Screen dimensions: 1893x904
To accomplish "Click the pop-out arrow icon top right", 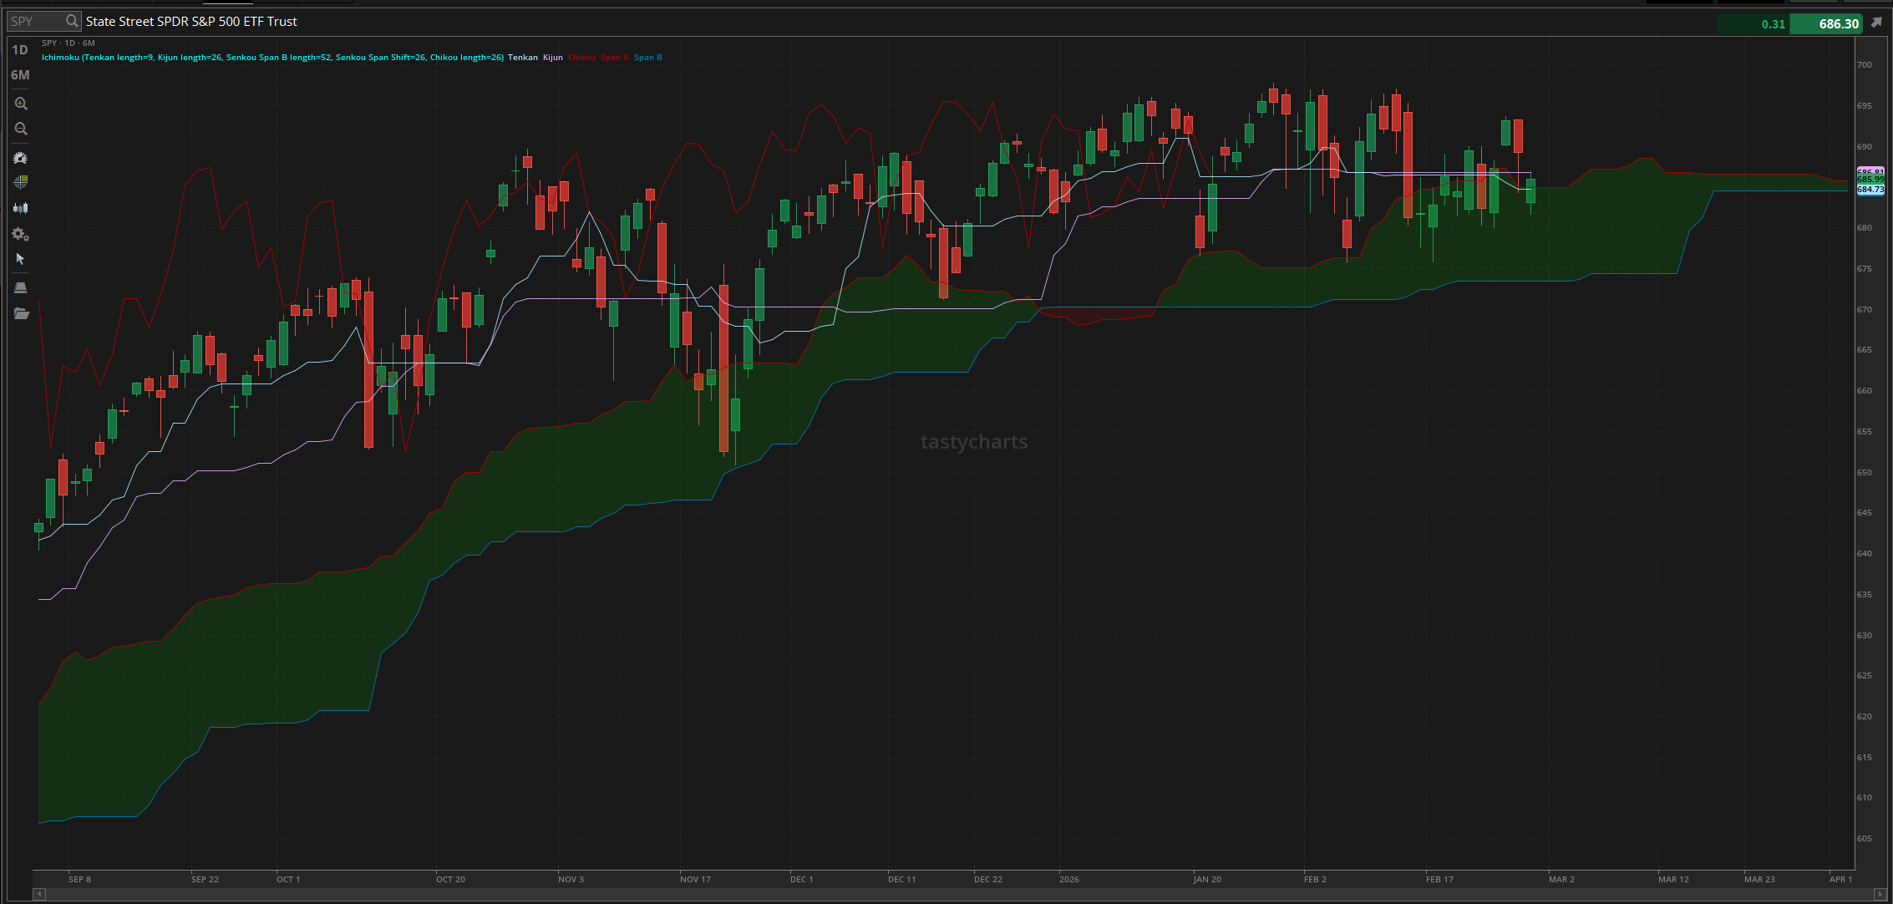I will click(x=1876, y=23).
